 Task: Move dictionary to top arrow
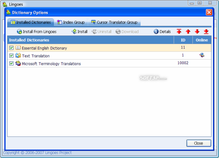pyautogui.click(x=179, y=32)
